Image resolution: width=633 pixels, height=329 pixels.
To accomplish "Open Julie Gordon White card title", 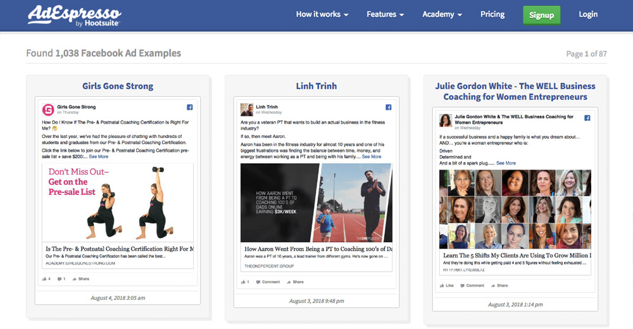I will click(515, 91).
